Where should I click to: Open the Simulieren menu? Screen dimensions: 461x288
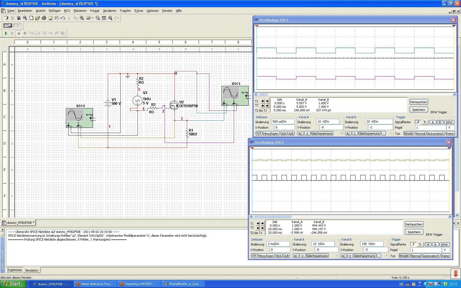pos(109,11)
